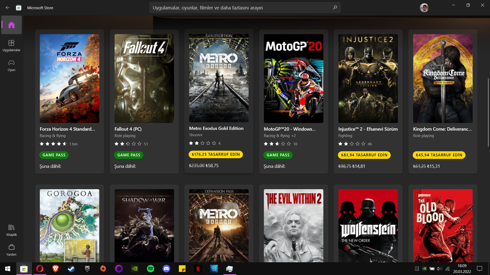Viewport: 490px width, 275px height.
Task: Click the Steam taskbar icon
Action: (x=71, y=269)
